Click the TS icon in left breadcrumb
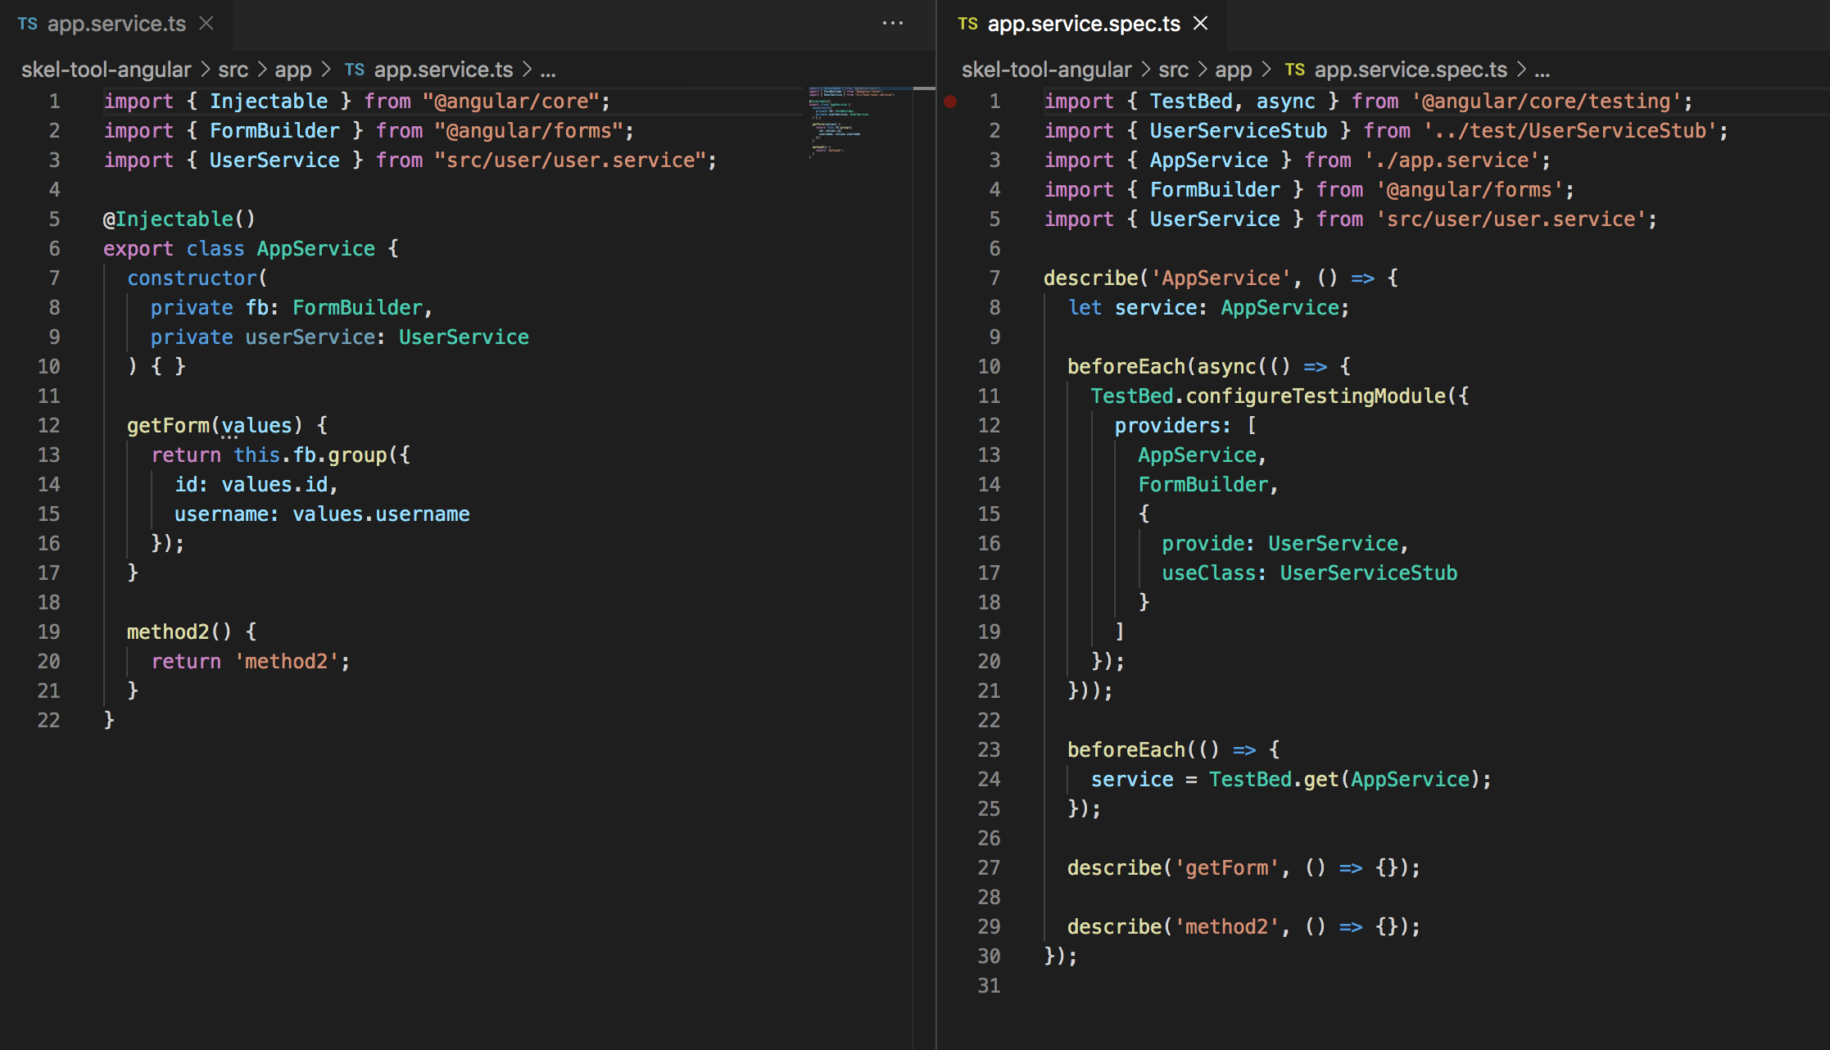 [x=354, y=70]
